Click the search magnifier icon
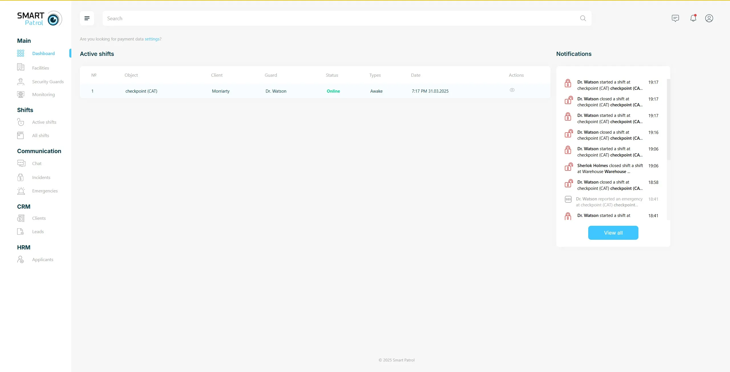Image resolution: width=730 pixels, height=372 pixels. point(583,18)
